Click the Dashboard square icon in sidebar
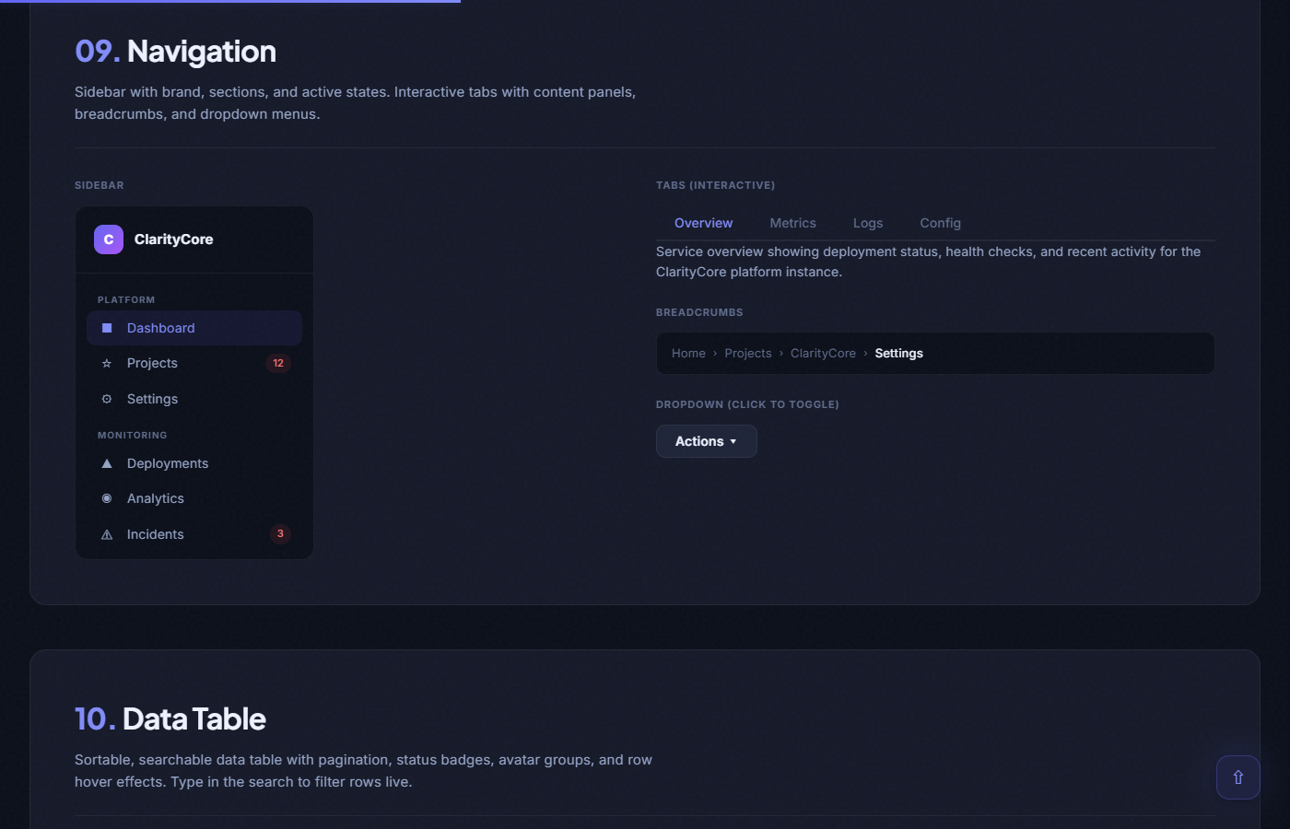Image resolution: width=1290 pixels, height=829 pixels. pyautogui.click(x=107, y=328)
